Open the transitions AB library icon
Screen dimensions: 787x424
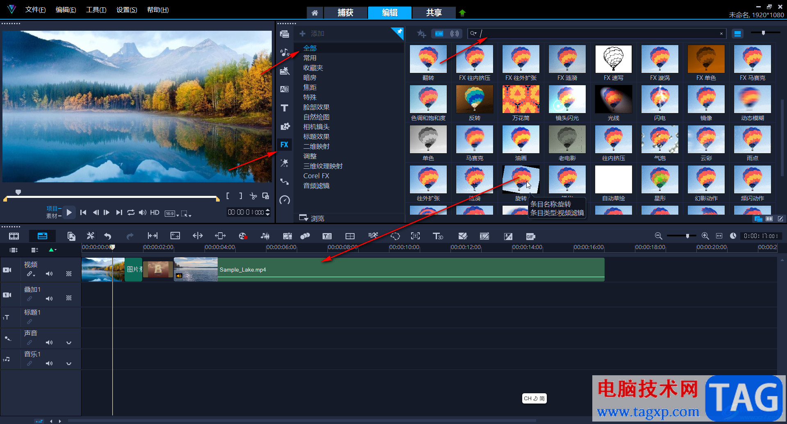click(284, 89)
